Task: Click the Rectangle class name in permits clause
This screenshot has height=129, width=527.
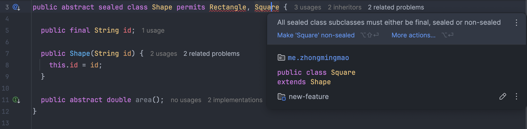Action: point(228,7)
